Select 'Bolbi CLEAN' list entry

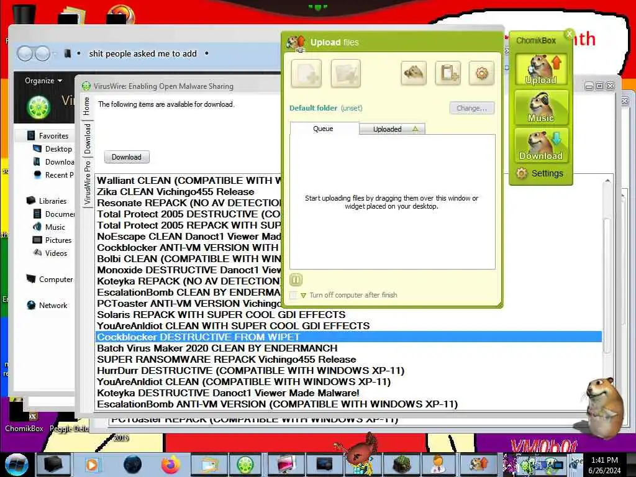click(x=189, y=259)
